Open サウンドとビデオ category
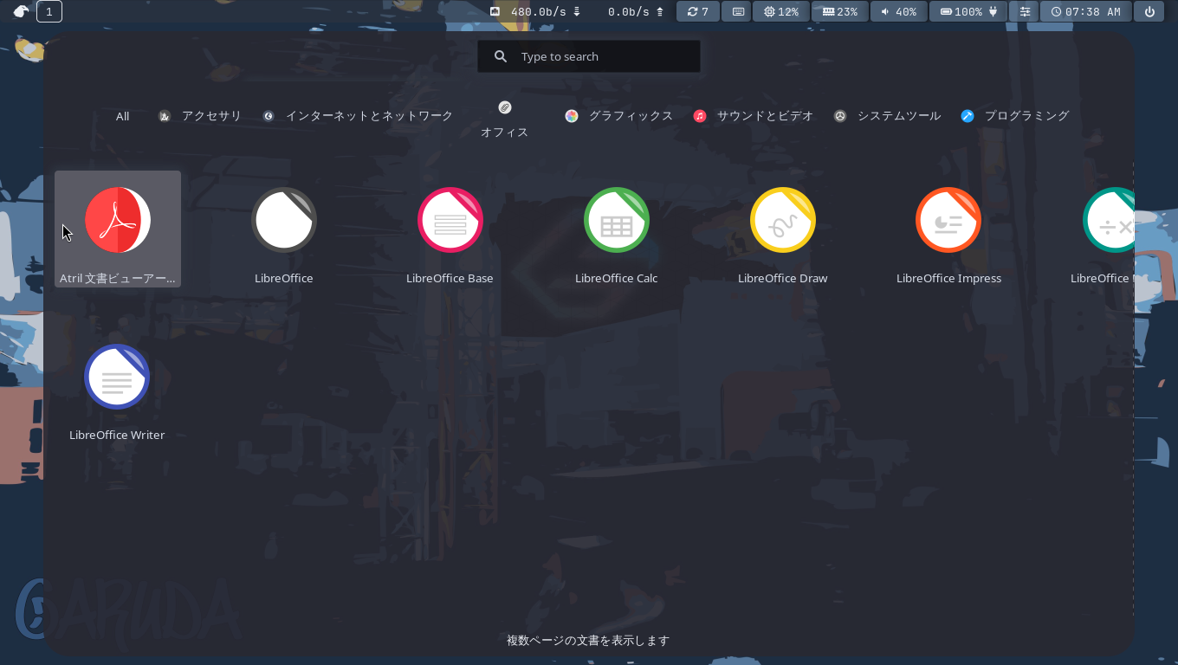This screenshot has width=1178, height=665. point(754,116)
